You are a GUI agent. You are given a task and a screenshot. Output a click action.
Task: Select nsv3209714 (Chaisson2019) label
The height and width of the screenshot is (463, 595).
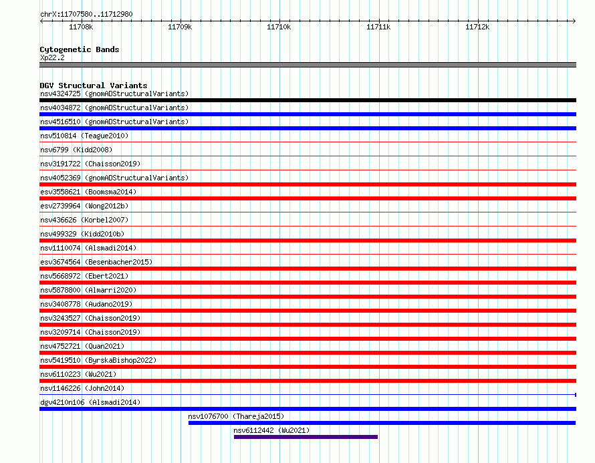coord(90,332)
